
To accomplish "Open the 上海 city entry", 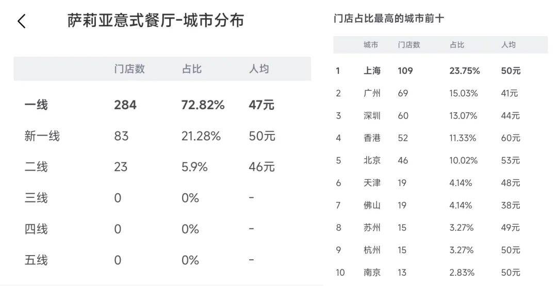I will pyautogui.click(x=372, y=71).
